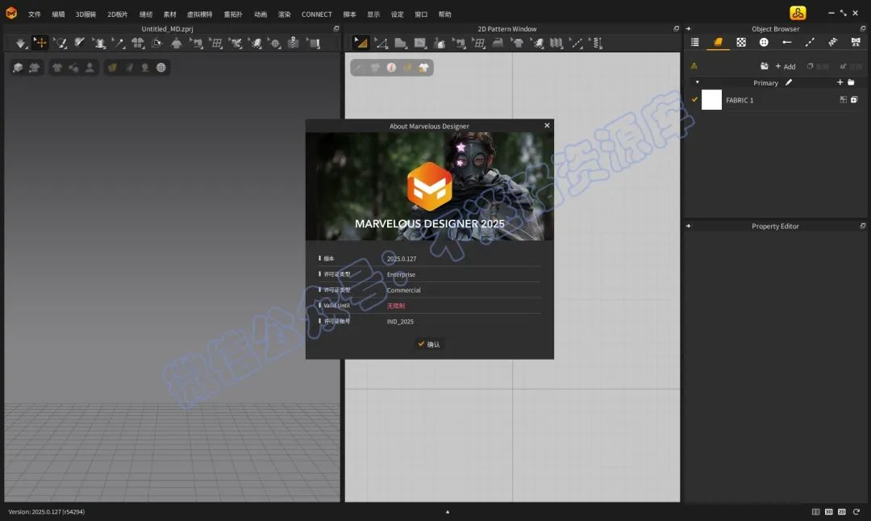Select the rectangle tool in 2D toolbar

click(420, 43)
